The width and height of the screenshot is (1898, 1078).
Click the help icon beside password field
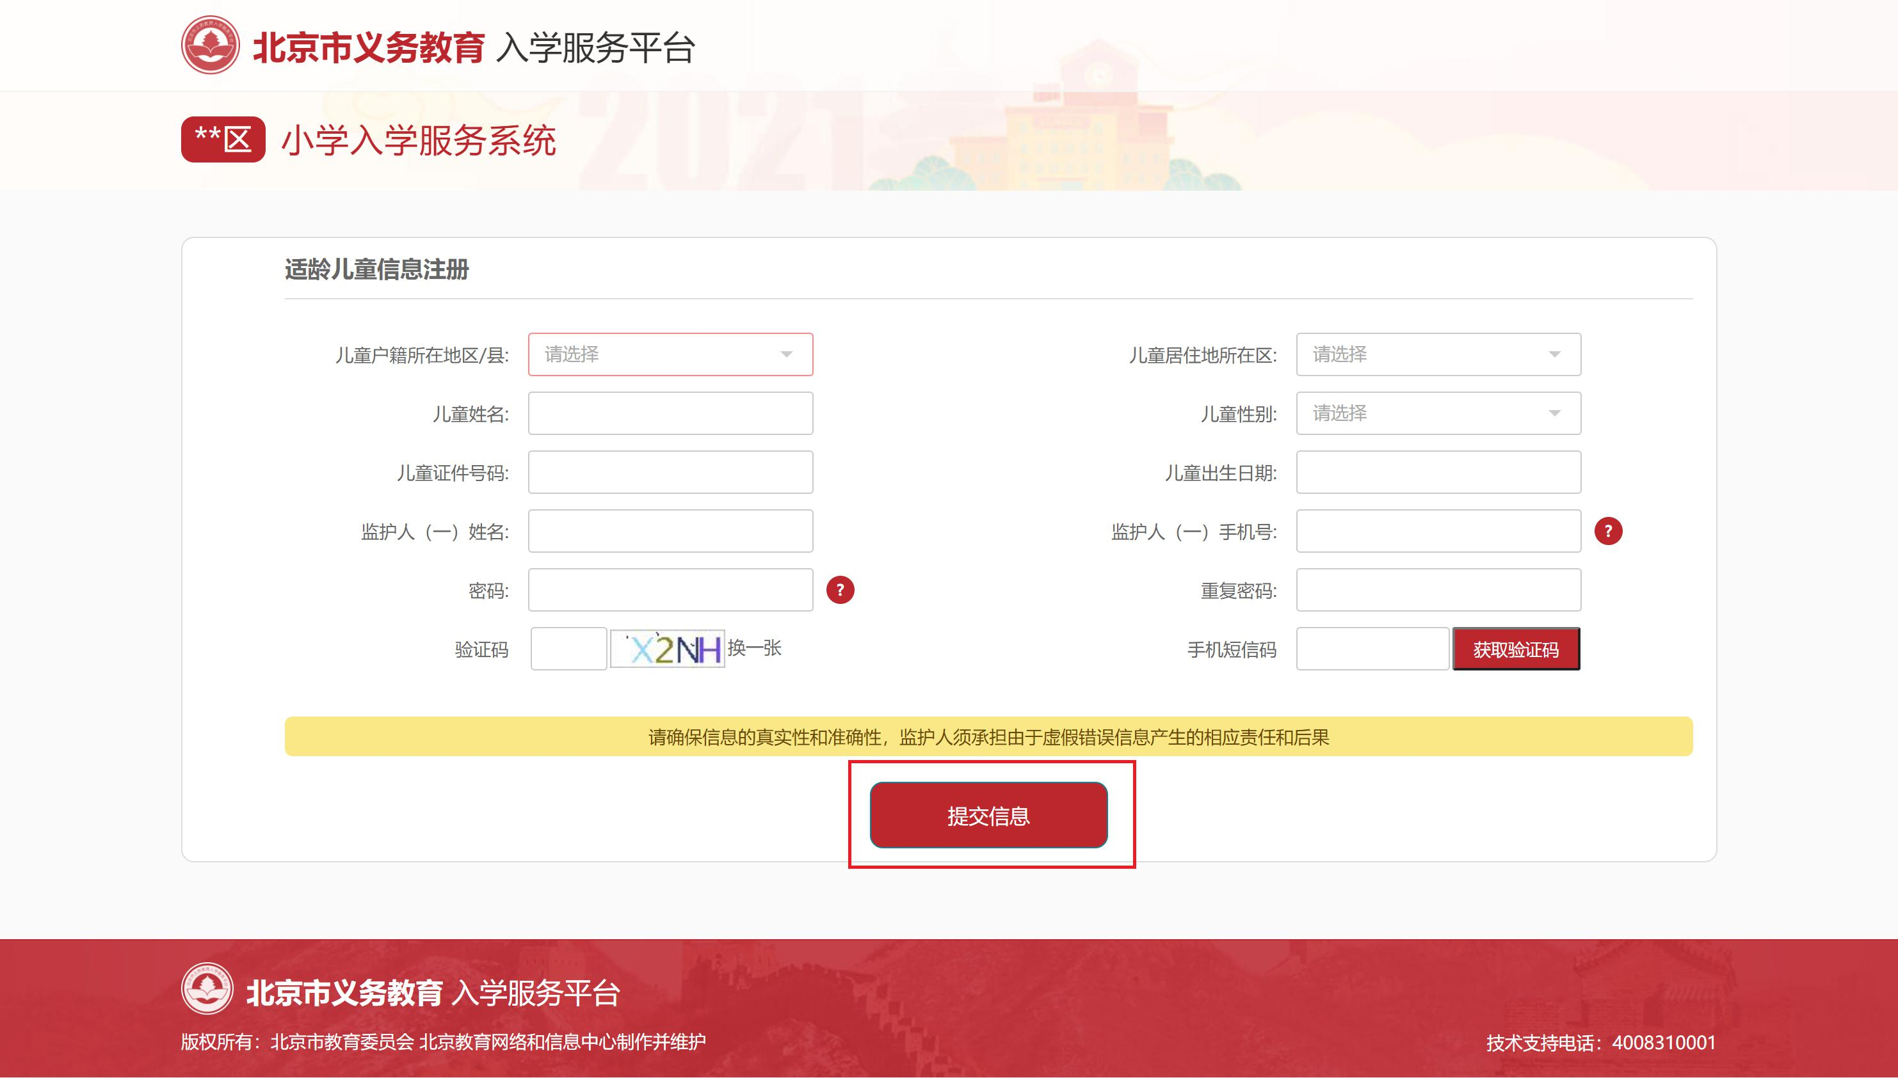839,590
